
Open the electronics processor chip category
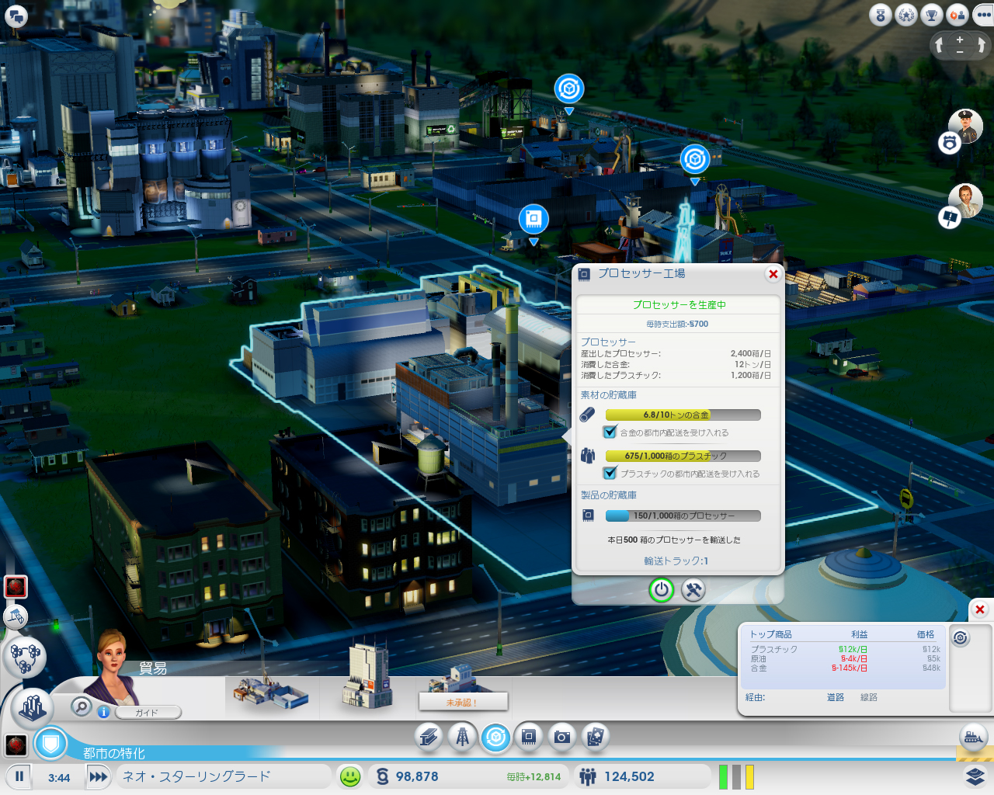point(529,737)
